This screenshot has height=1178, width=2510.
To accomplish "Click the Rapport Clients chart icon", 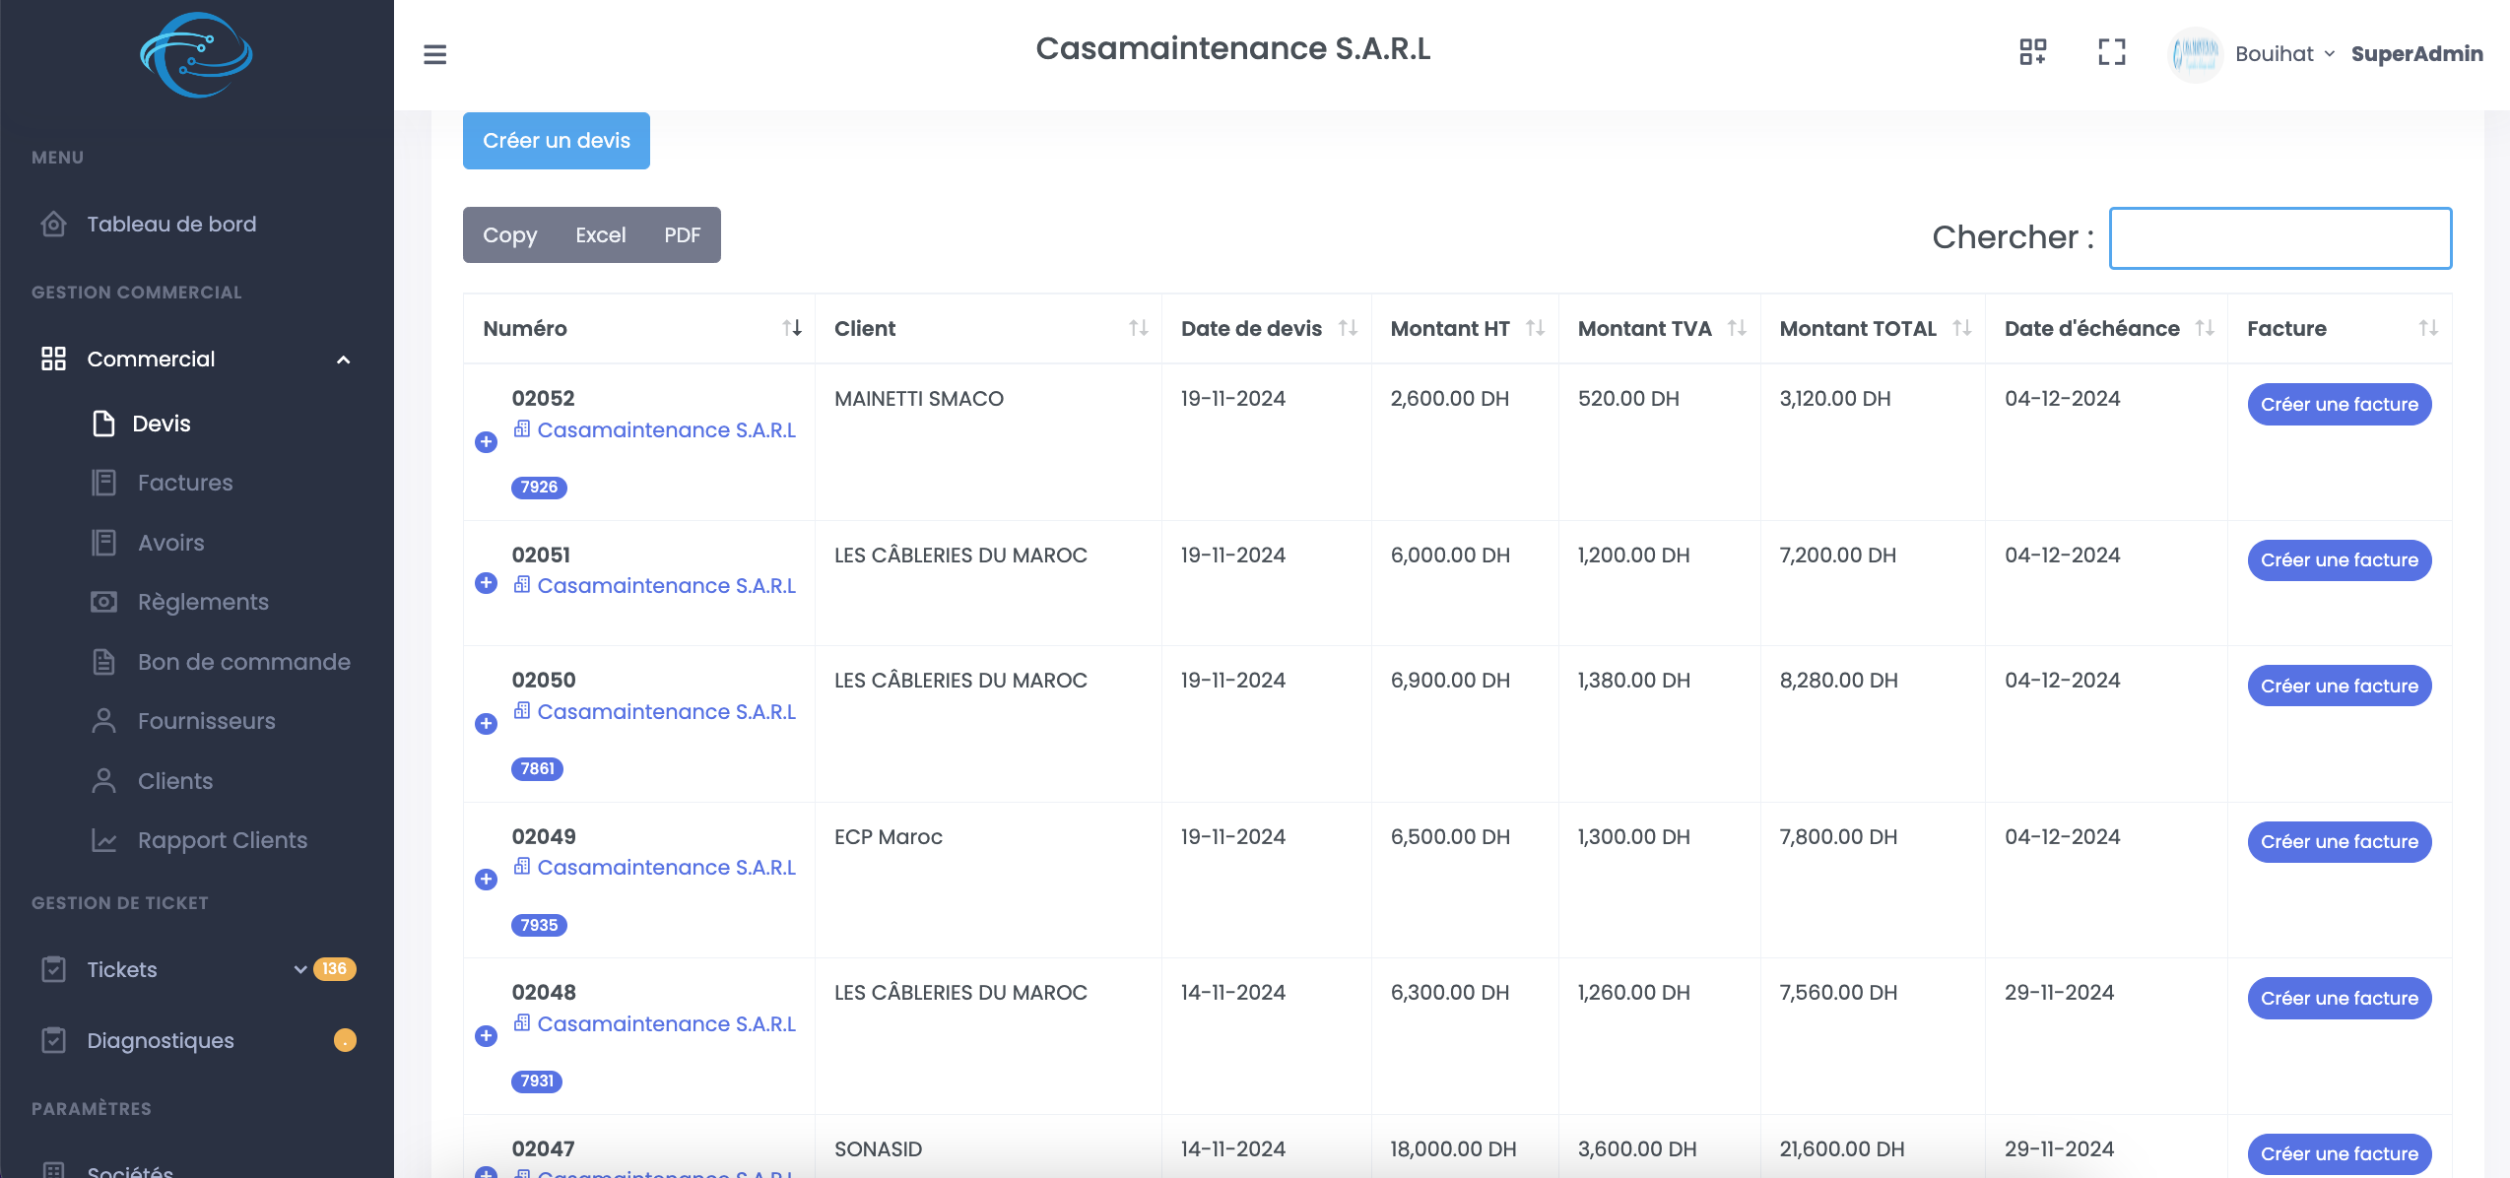I will point(103,840).
